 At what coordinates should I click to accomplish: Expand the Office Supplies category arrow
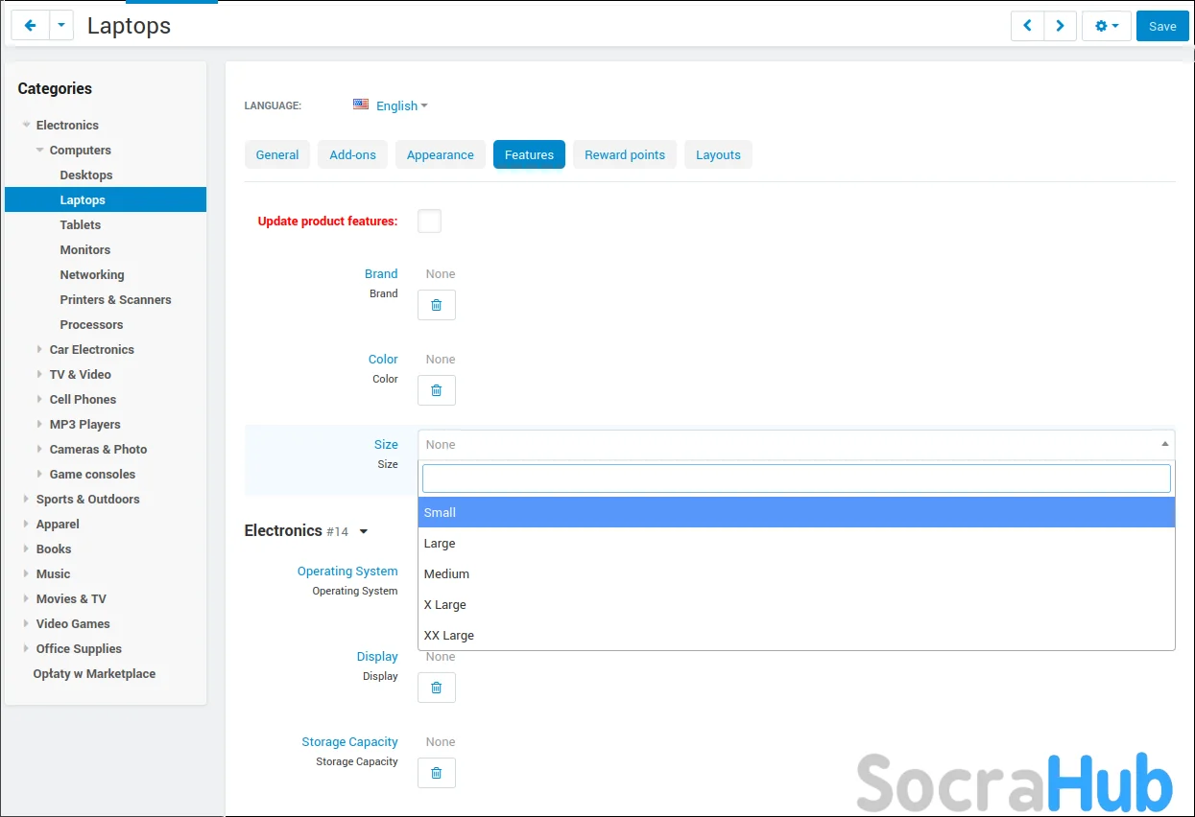(x=27, y=648)
